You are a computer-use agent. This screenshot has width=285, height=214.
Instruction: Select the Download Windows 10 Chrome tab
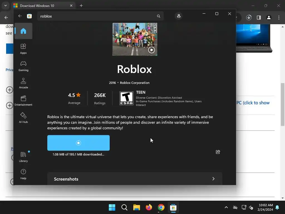pyautogui.click(x=44, y=6)
